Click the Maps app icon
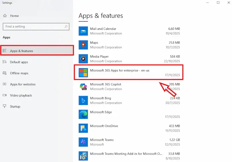 pos(83,45)
